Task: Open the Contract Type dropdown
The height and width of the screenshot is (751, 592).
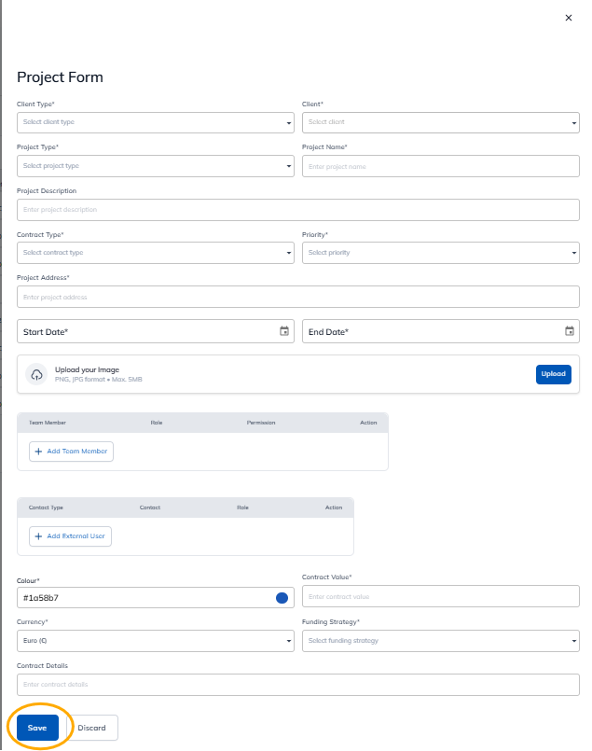Action: 155,253
